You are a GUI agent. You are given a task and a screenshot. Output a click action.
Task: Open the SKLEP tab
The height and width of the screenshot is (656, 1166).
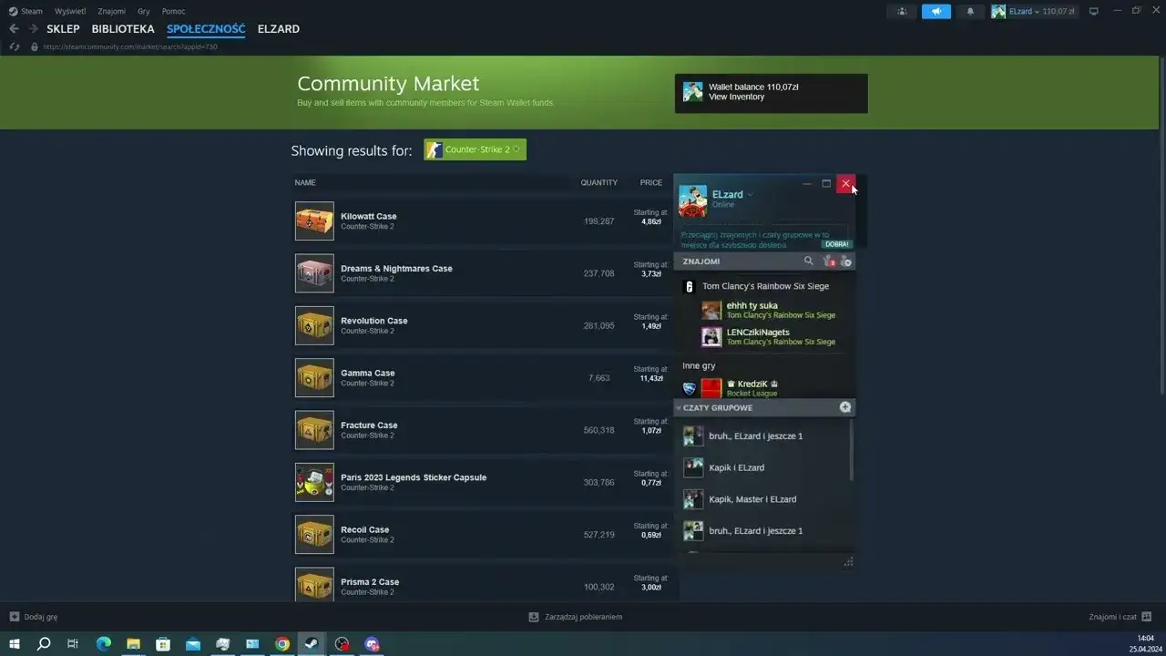coord(63,28)
